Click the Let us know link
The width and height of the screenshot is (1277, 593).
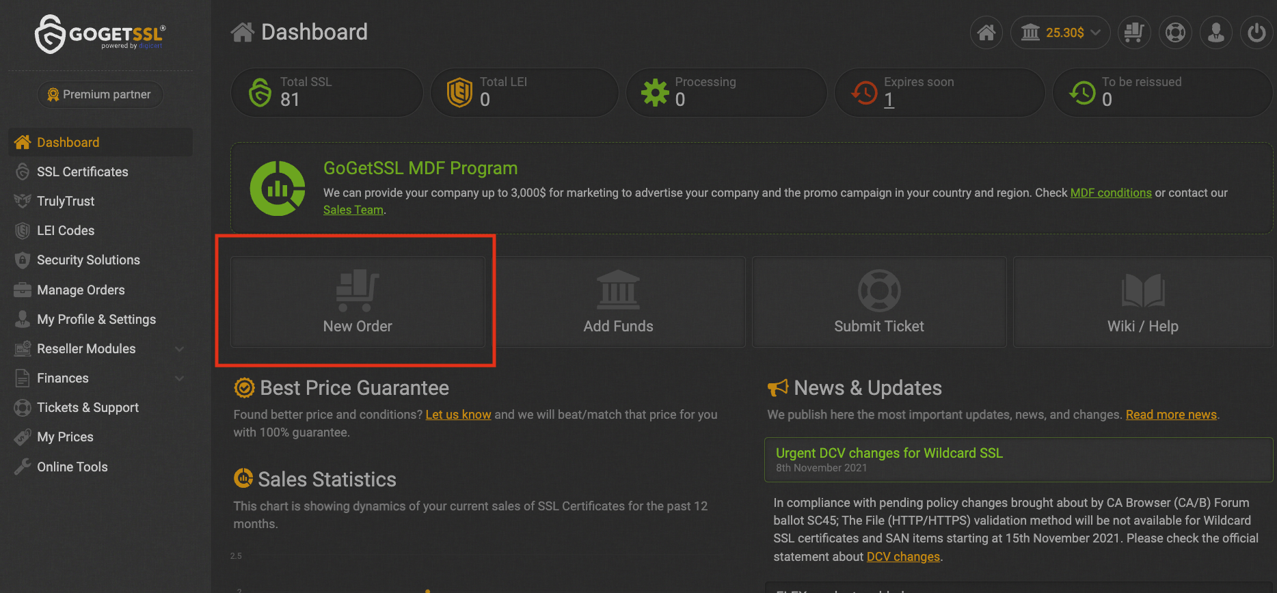pos(458,415)
